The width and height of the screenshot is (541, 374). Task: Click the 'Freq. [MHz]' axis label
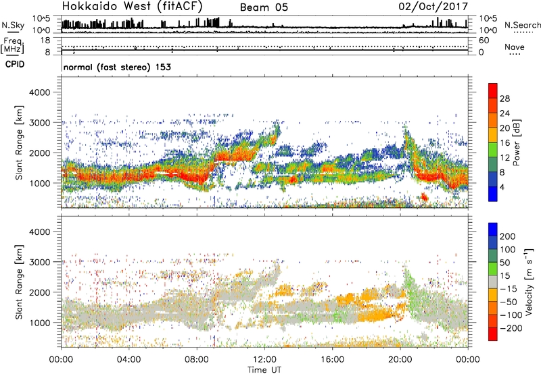tap(12, 45)
